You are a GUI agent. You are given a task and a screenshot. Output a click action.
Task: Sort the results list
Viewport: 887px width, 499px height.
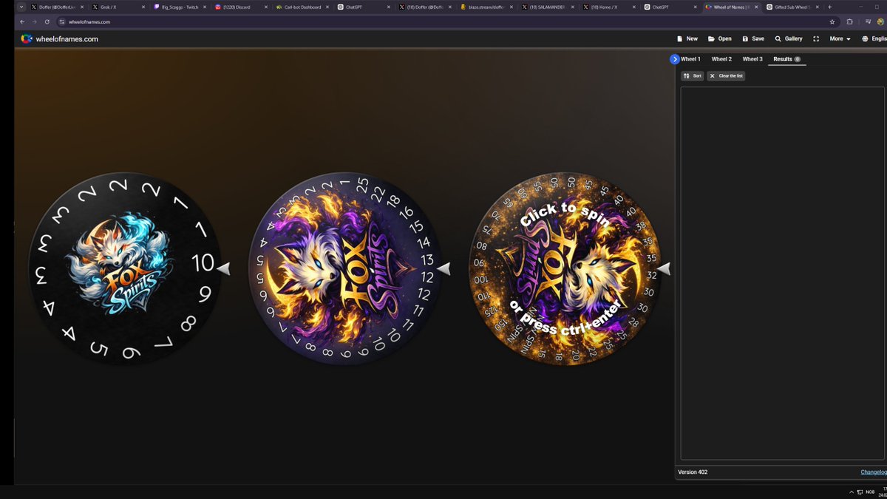692,75
